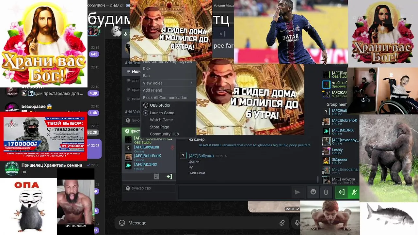Click [AFC]BobrёnoK in the voice channel list
418x235 pixels.
tap(148, 156)
